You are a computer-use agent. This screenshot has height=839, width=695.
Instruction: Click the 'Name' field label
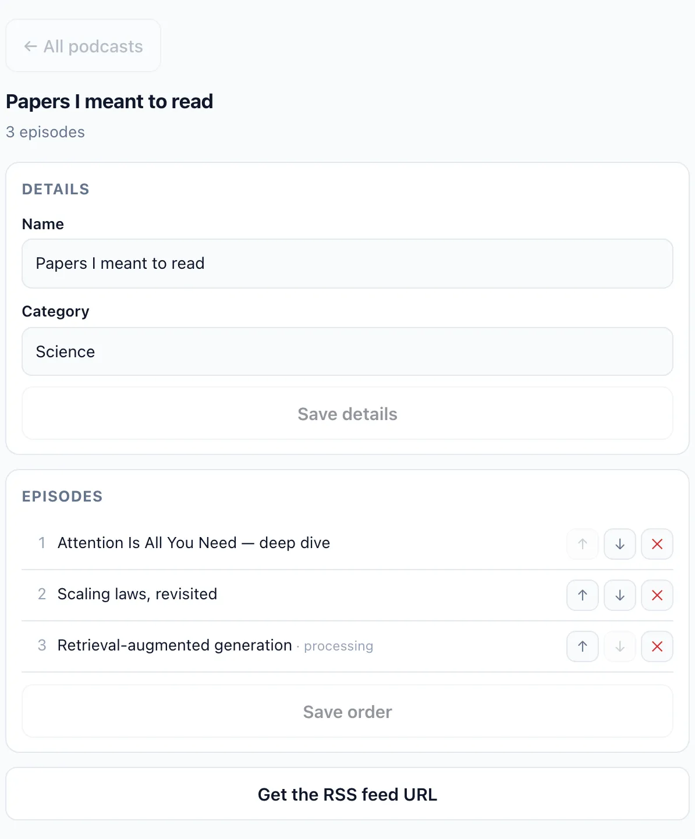pyautogui.click(x=43, y=224)
